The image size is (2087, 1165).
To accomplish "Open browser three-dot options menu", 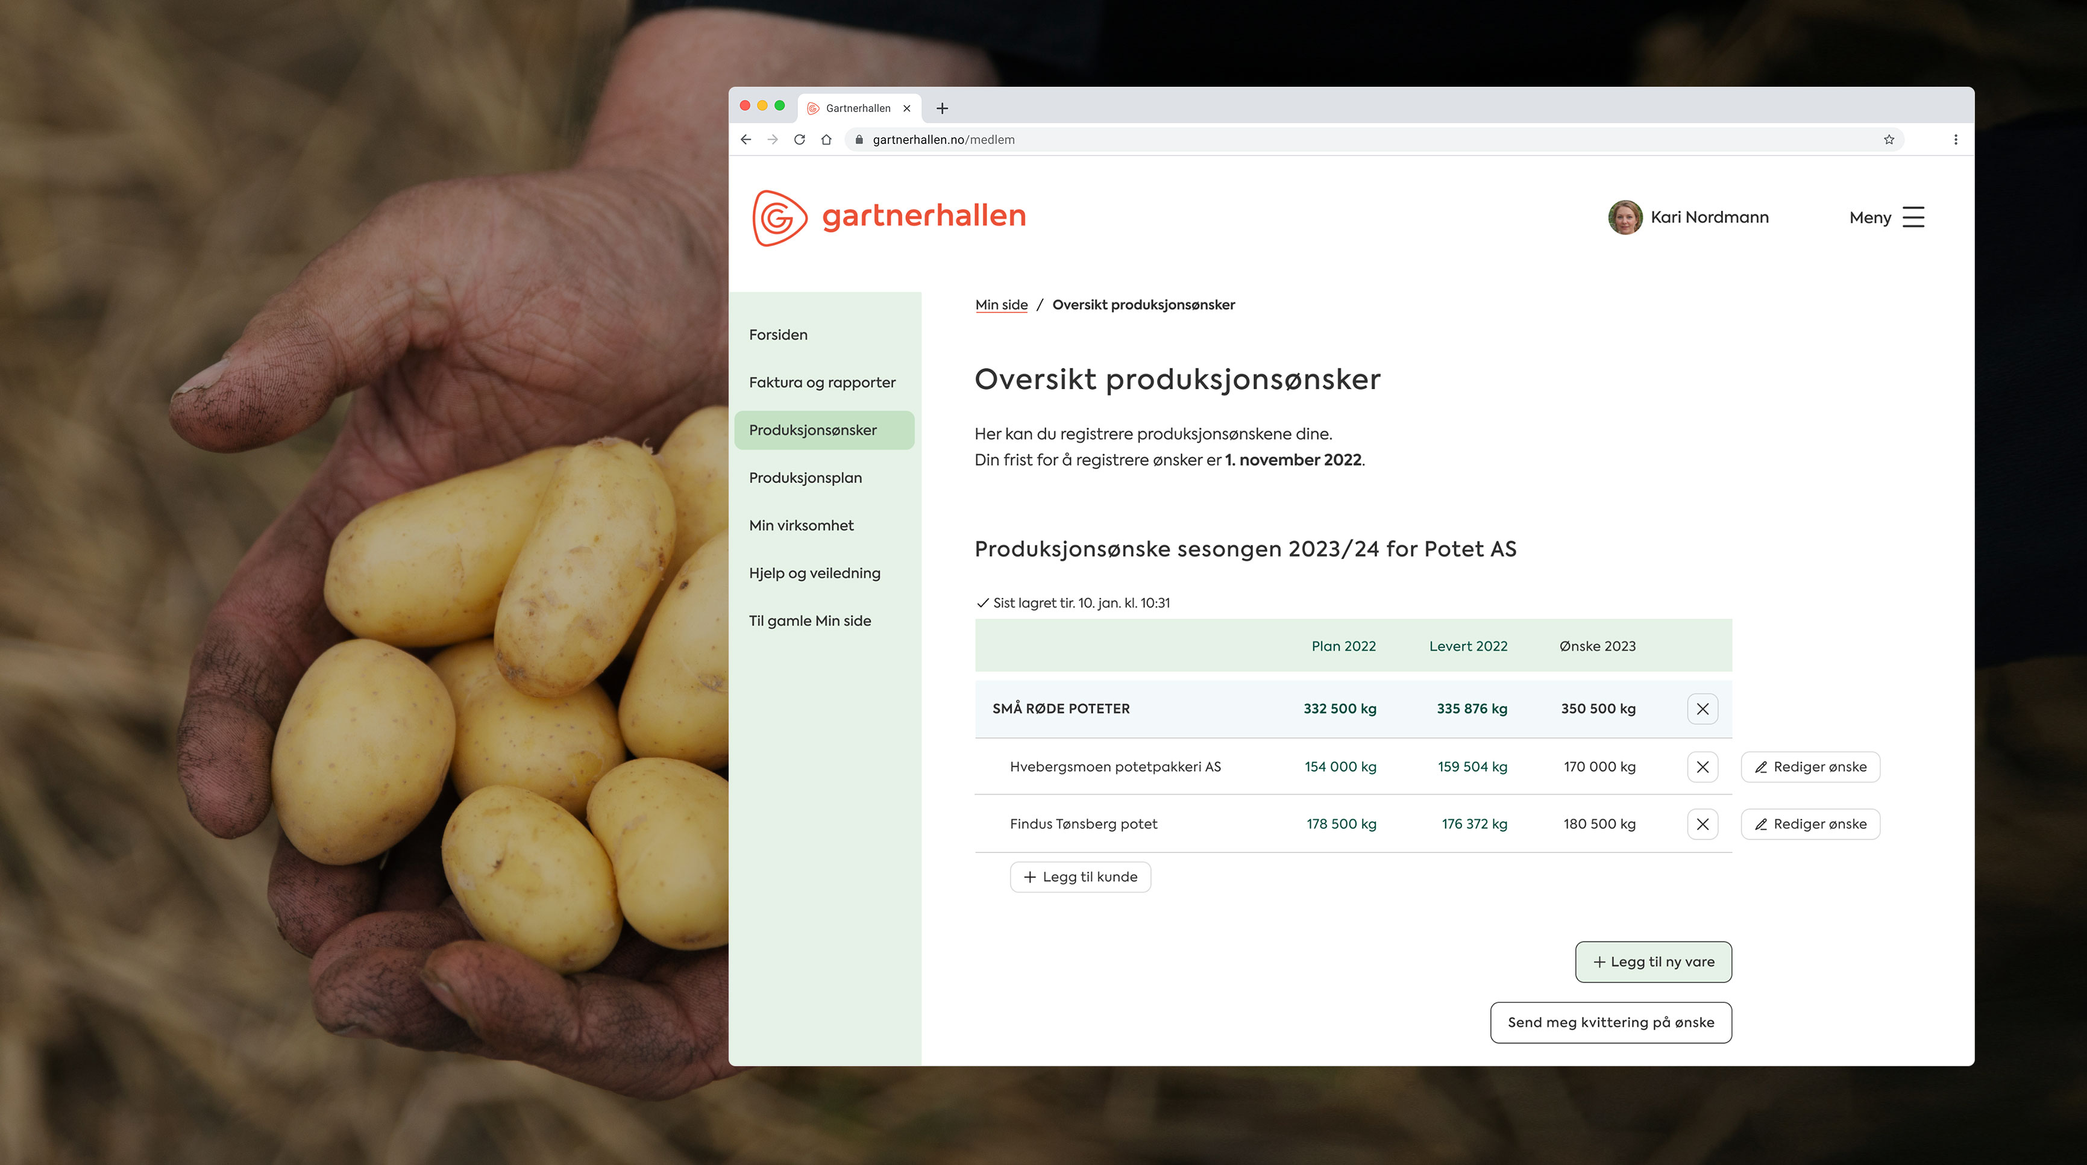I will pyautogui.click(x=1955, y=139).
